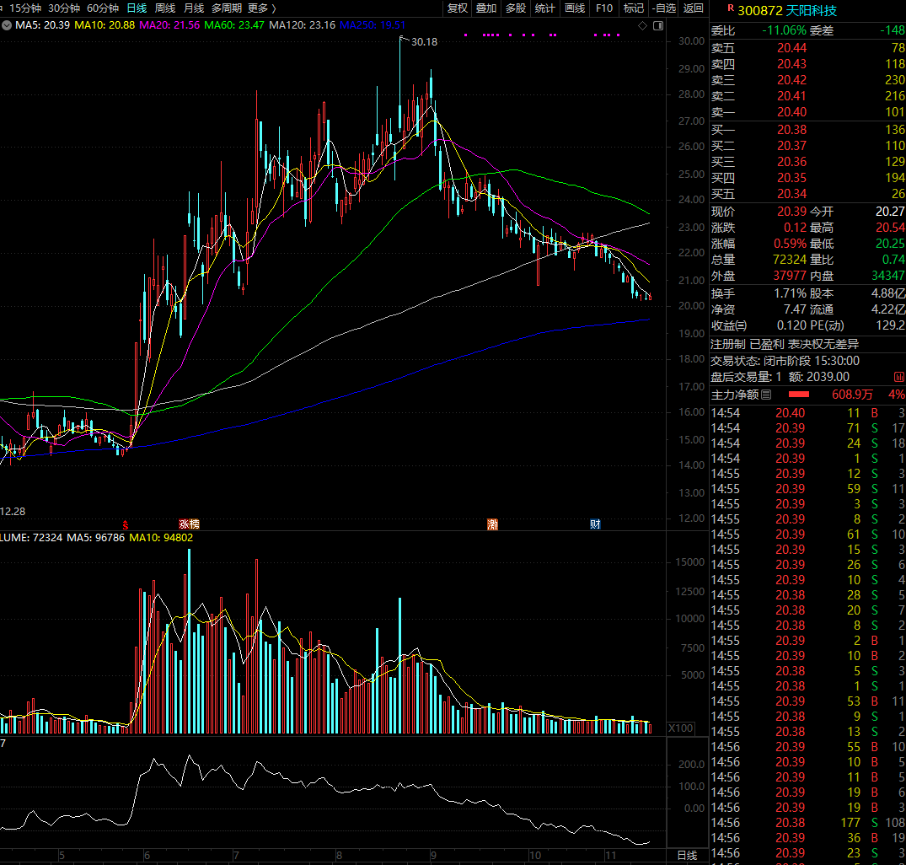This screenshot has height=865, width=906.
Task: Click the 卖五 price 20.44
Action: coord(791,48)
